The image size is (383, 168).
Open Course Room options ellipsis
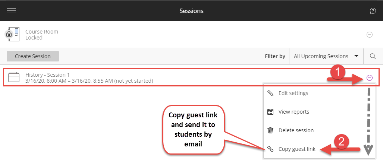(x=370, y=35)
